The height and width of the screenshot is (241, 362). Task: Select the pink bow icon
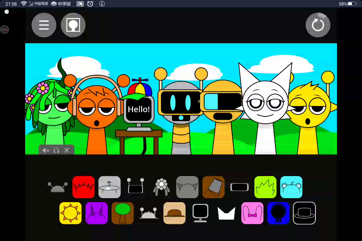tap(252, 213)
